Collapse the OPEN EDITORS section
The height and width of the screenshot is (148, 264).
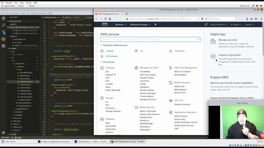point(15,21)
